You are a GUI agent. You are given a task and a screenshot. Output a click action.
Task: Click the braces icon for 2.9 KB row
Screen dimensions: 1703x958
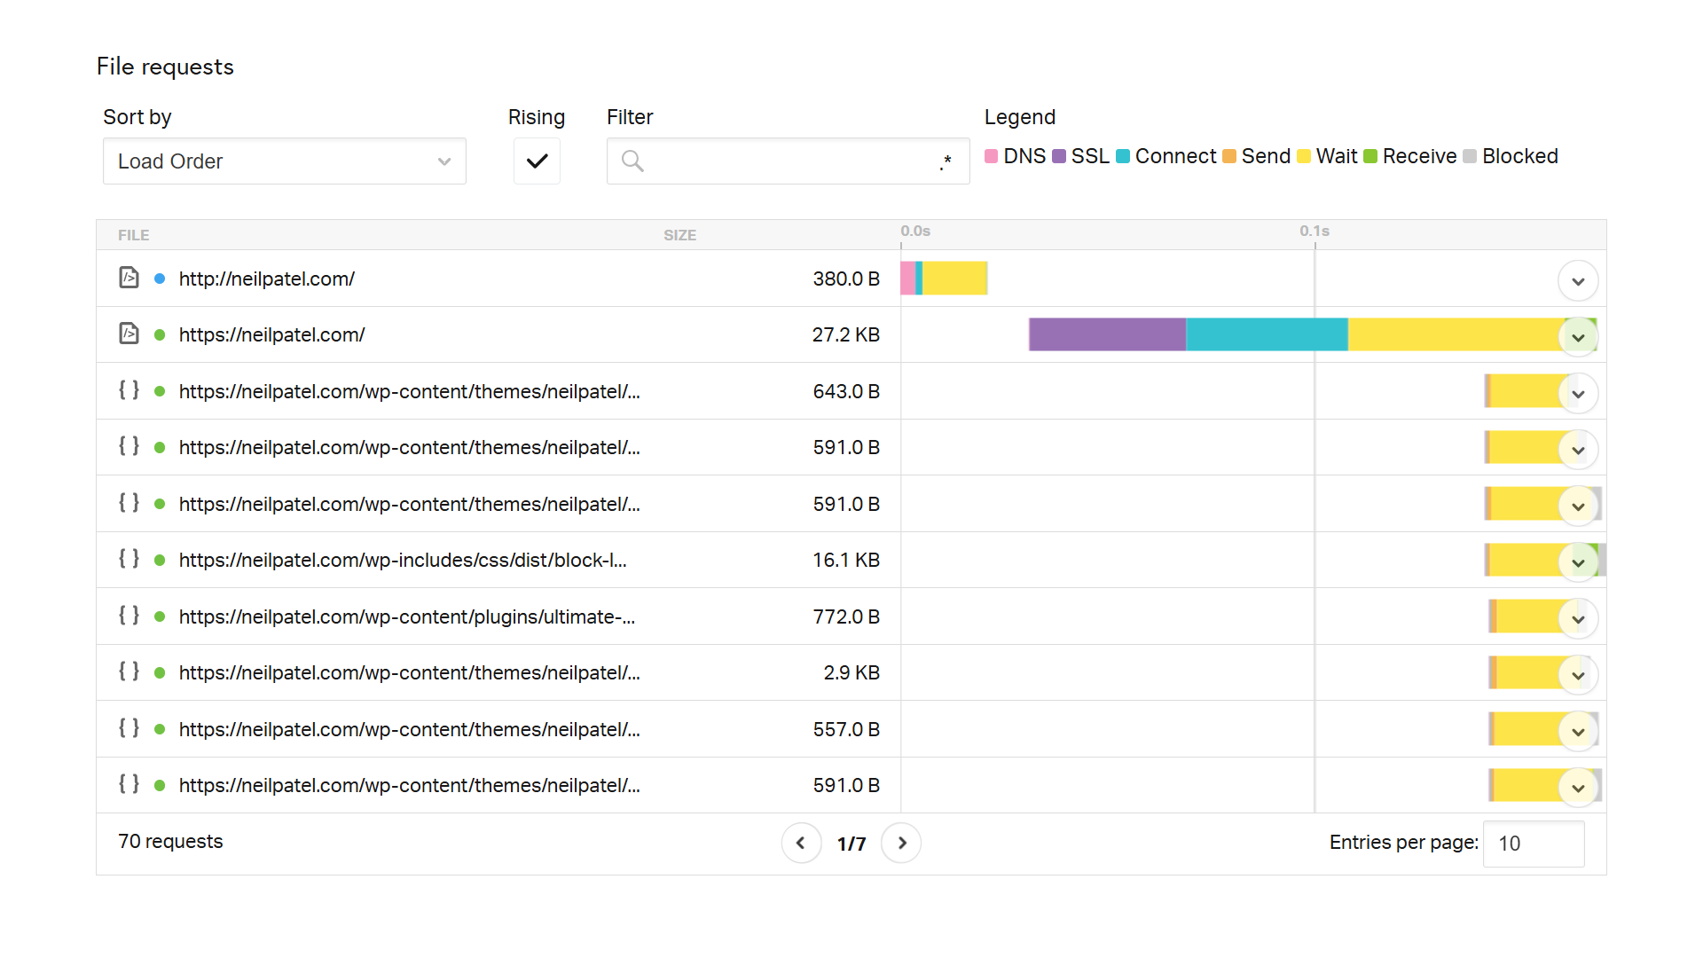pyautogui.click(x=129, y=671)
